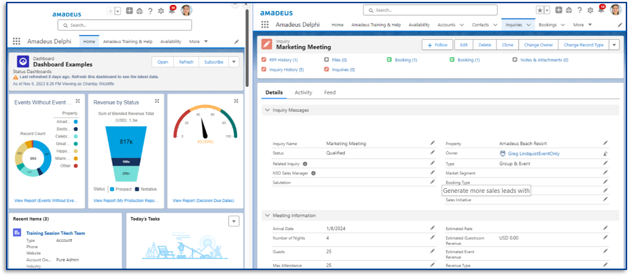629x276 pixels.
Task: Open the Setup gear in left panel
Action: pos(161,11)
